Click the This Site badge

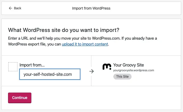point(122,77)
